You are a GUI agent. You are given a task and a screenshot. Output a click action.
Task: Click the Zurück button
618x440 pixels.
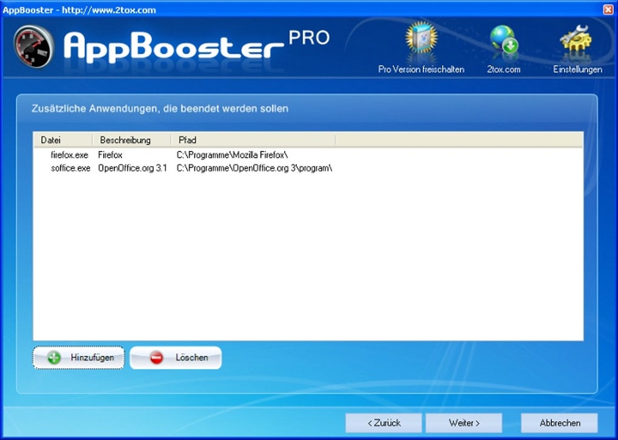pos(384,422)
